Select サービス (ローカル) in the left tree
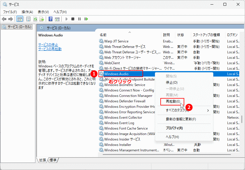The height and width of the screenshot is (170, 245). tap(17, 27)
